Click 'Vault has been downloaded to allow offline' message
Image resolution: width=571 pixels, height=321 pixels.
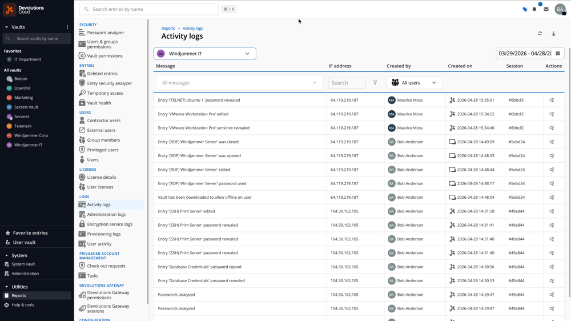point(204,198)
